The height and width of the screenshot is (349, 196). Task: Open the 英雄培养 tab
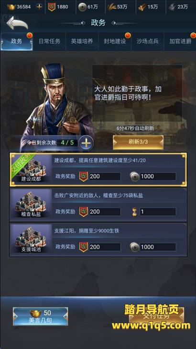click(82, 42)
